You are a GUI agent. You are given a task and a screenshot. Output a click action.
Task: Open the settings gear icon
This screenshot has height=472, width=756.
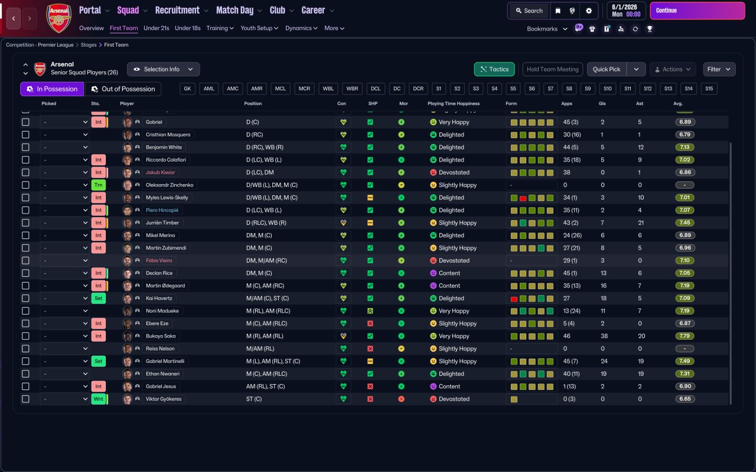coord(589,11)
